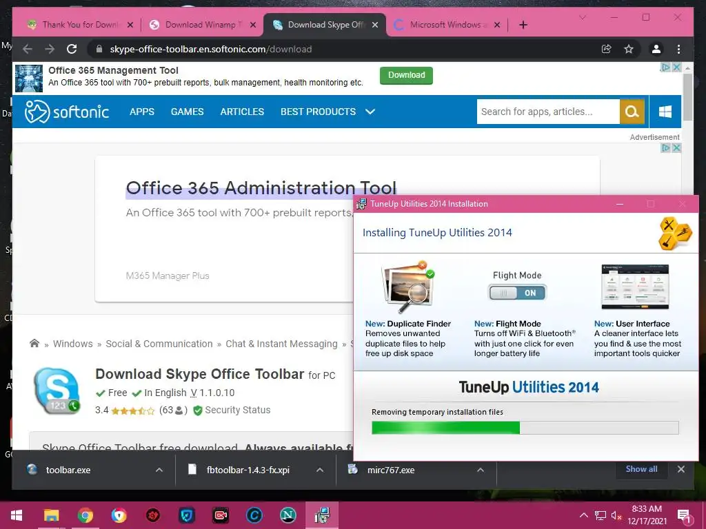
Task: Click the Chat & Instant Messaging breadcrumb
Action: pos(281,344)
